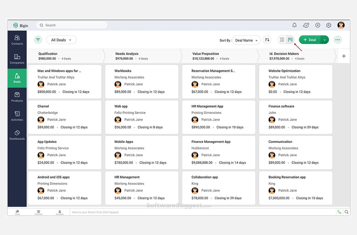Click the owner avatar on Finance software card

[272, 120]
